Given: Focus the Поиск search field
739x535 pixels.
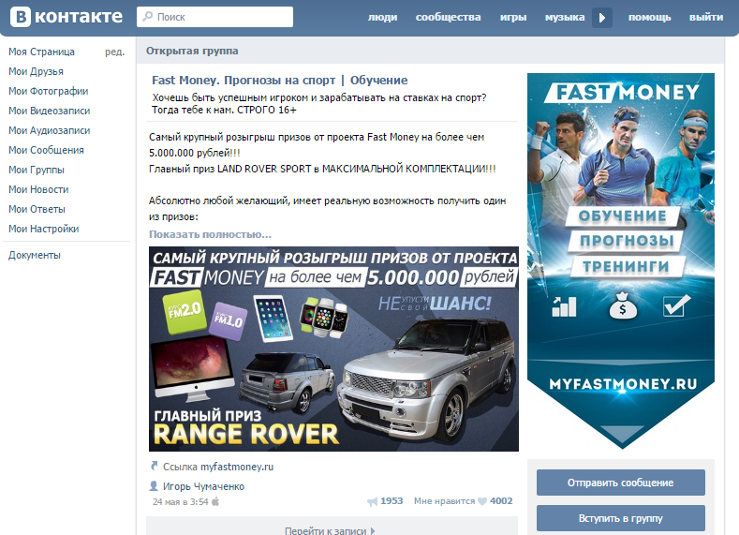Looking at the screenshot, I should tap(214, 17).
